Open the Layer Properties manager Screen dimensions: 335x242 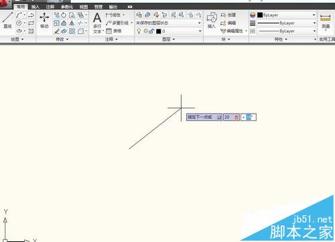139,15
